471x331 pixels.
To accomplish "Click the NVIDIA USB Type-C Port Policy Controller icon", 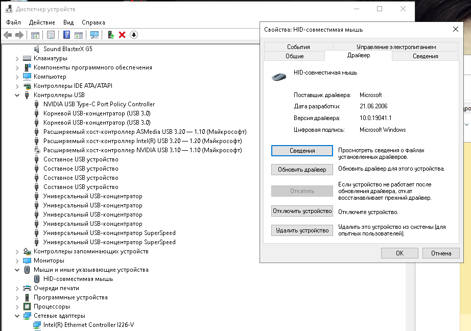I will pyautogui.click(x=36, y=104).
